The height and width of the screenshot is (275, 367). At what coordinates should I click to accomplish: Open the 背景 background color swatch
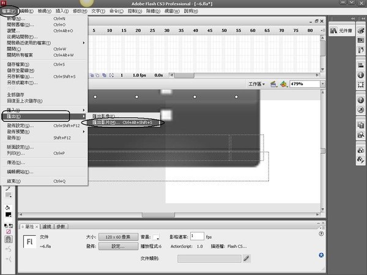click(156, 237)
